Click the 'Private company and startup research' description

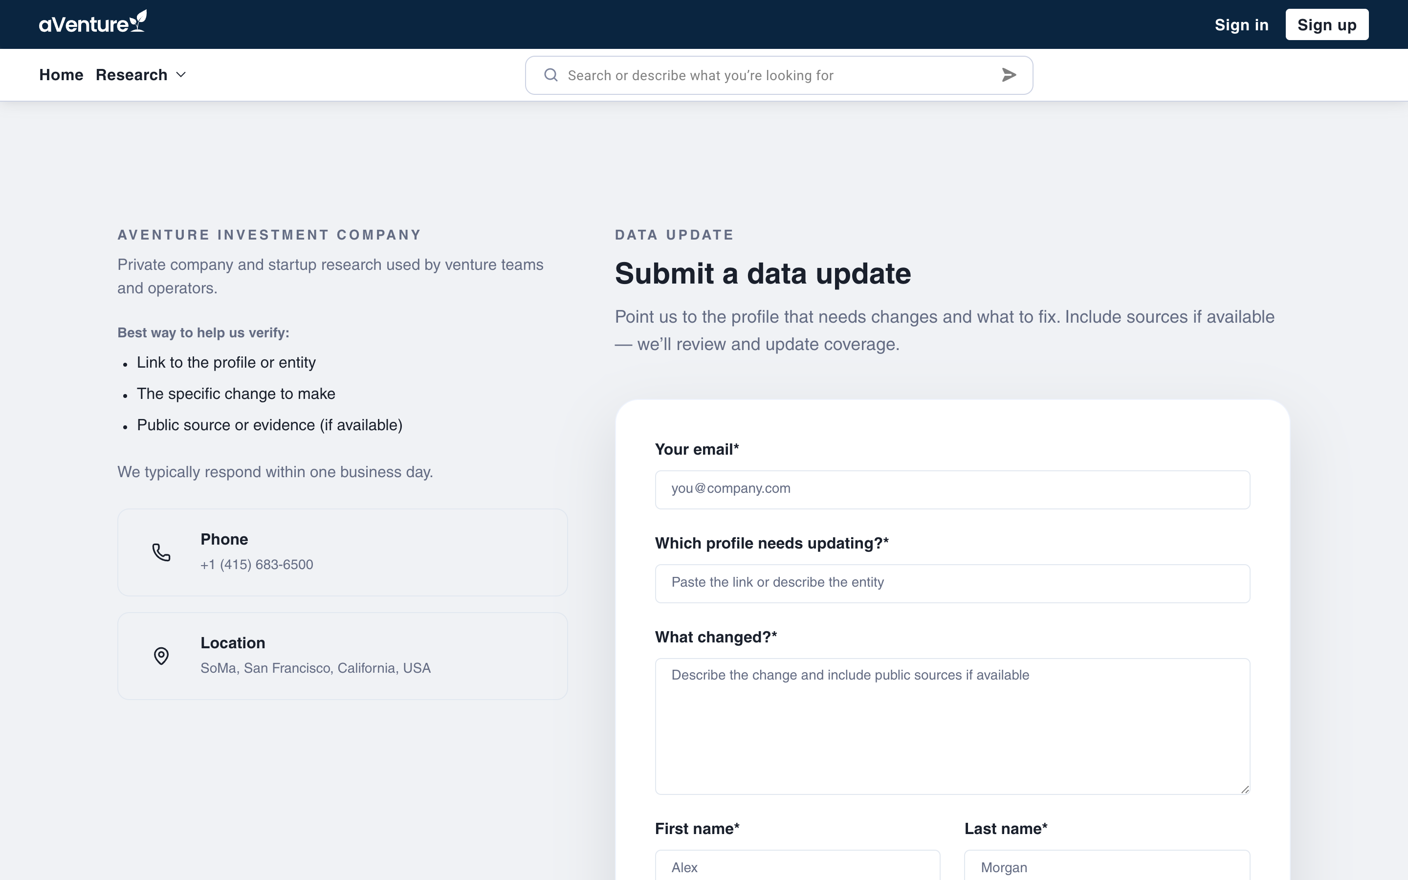[x=330, y=276]
